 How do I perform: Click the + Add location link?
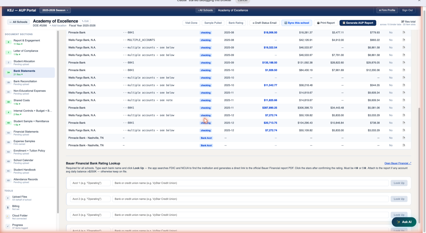click(58, 26)
